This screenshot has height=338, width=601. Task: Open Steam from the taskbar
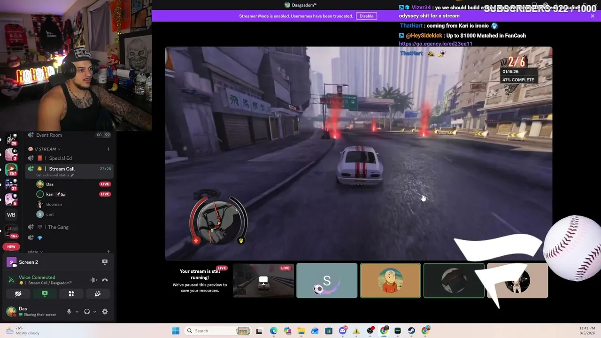[x=412, y=331]
